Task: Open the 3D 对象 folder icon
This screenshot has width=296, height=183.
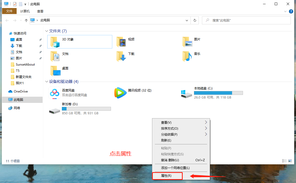Action: coord(55,42)
